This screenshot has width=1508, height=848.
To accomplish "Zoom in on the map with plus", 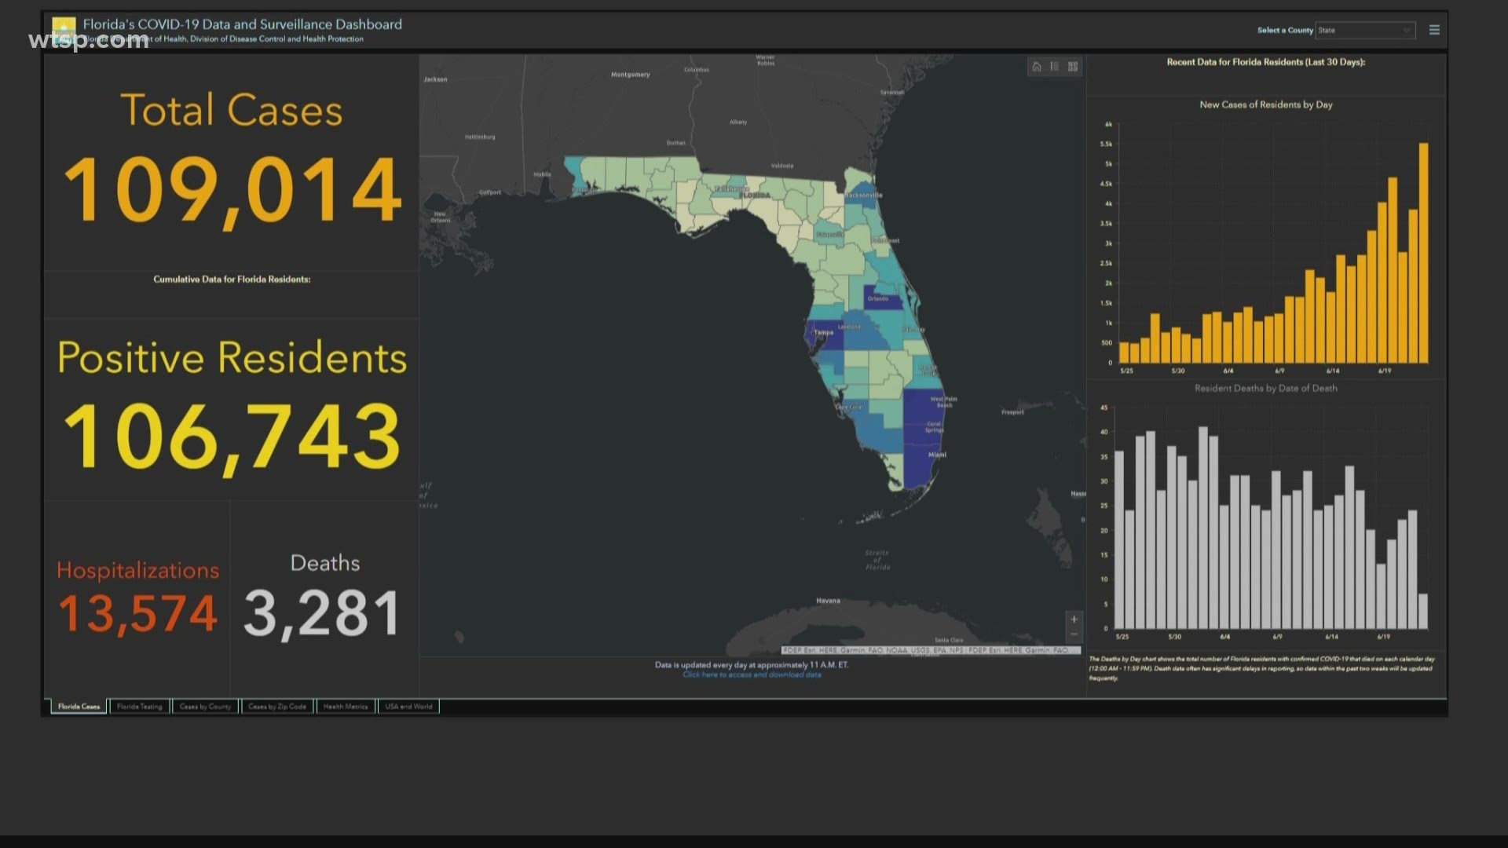I will 1074,620.
